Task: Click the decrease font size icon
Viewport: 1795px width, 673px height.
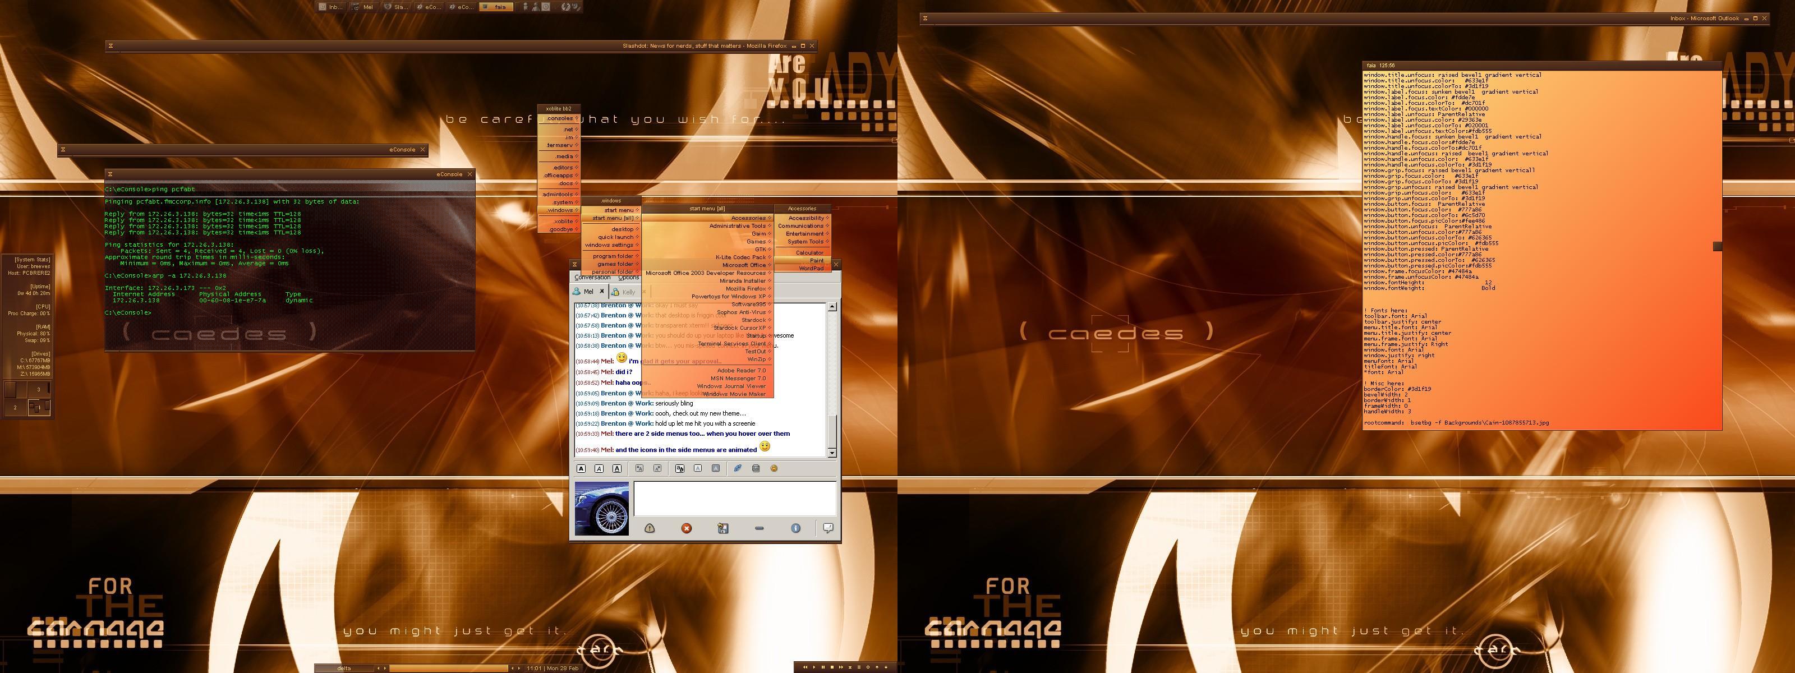Action: click(657, 469)
